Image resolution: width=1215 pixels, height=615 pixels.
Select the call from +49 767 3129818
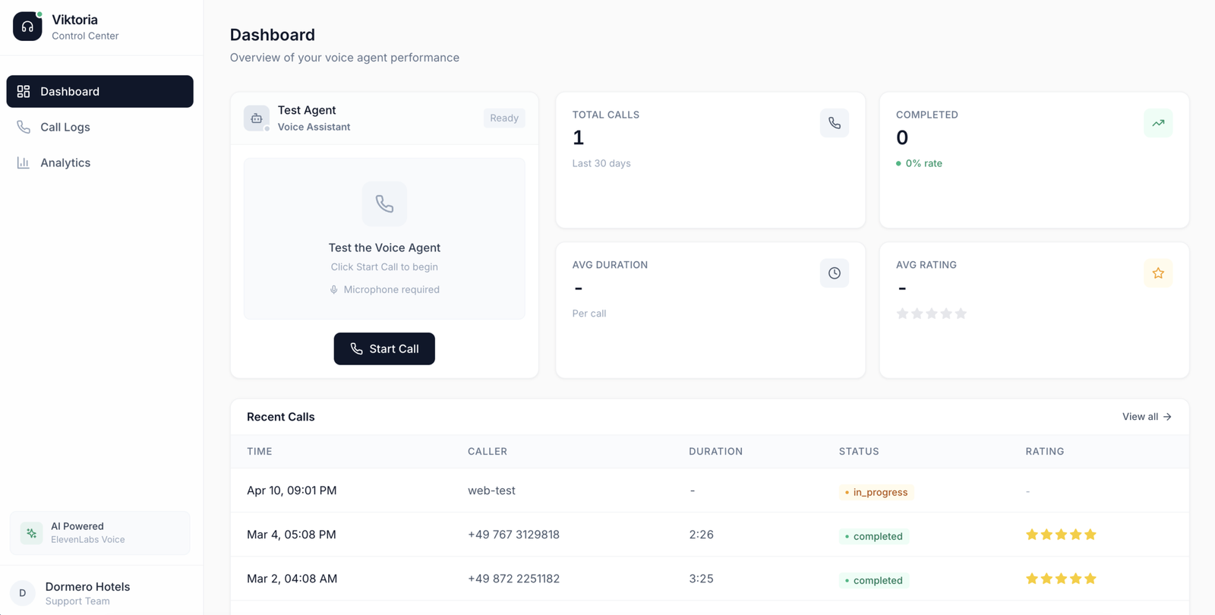(x=513, y=535)
